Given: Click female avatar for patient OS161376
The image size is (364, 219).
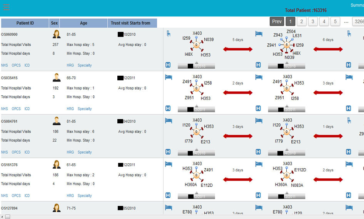Looking at the screenshot, I should click(57, 164).
